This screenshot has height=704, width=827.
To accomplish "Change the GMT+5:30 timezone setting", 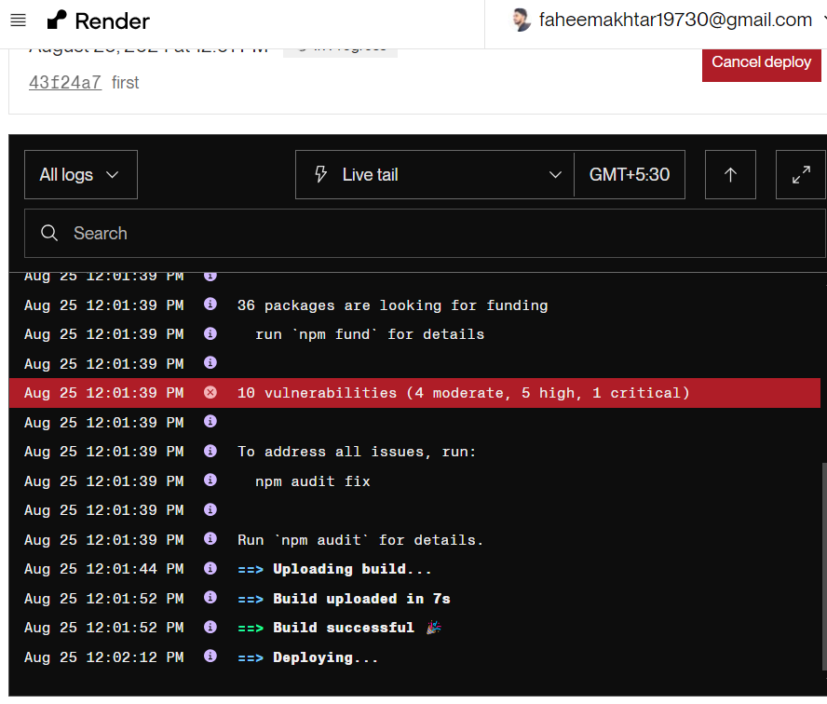I will (x=629, y=174).
